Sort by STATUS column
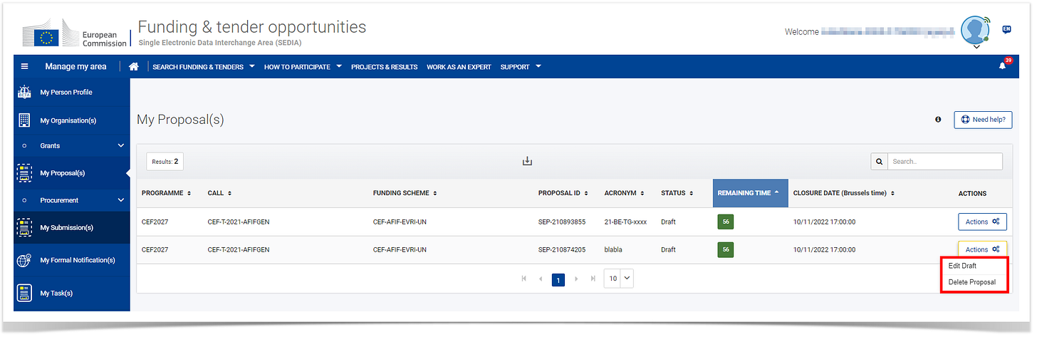The image size is (1037, 337). 677,193
